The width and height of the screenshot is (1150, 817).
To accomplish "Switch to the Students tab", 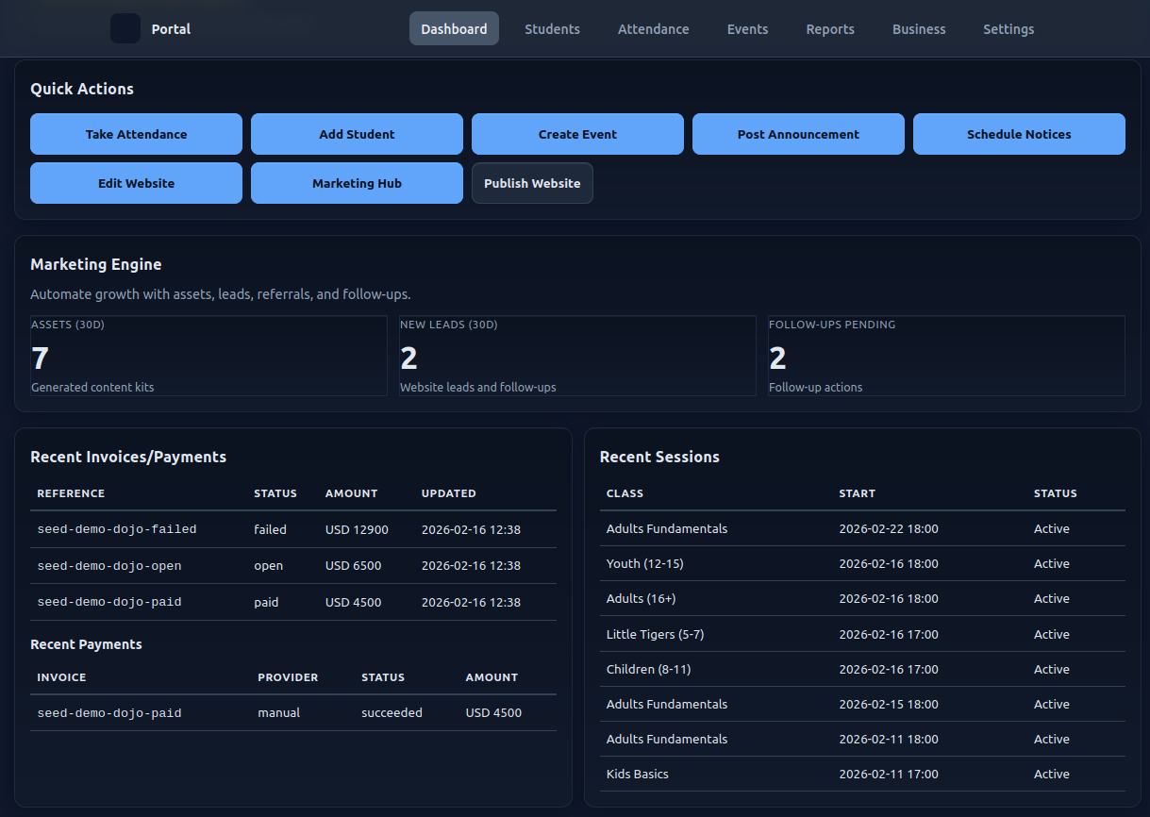I will click(x=552, y=29).
